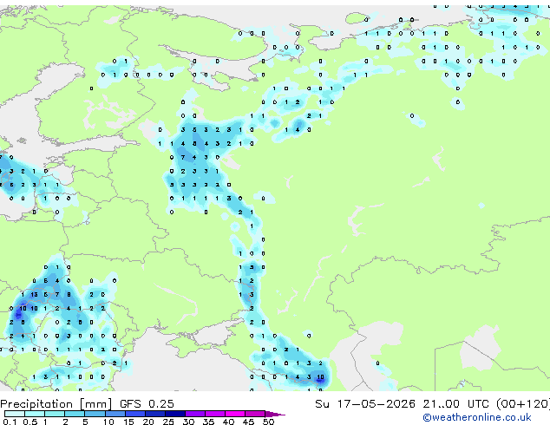Click the 45–50 mm legend color swatch
The image size is (550, 425).
[x=255, y=414]
